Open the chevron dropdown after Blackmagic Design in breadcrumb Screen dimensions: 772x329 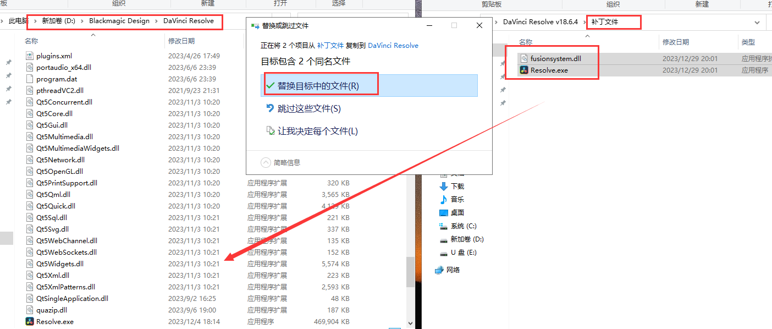click(x=156, y=21)
